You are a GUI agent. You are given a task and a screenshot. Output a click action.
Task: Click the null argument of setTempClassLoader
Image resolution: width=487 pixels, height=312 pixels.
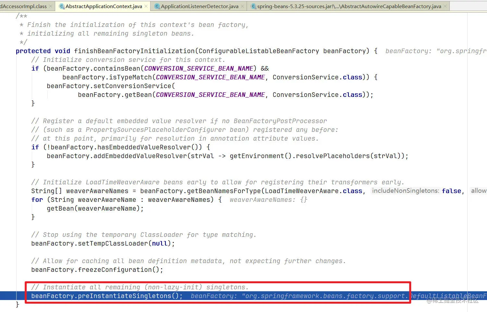click(160, 244)
